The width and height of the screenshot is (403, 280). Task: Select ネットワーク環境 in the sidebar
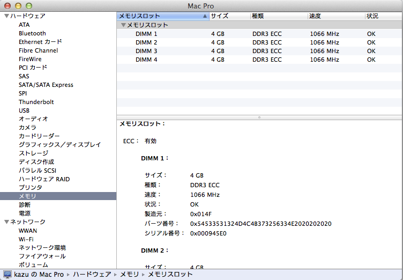point(42,248)
